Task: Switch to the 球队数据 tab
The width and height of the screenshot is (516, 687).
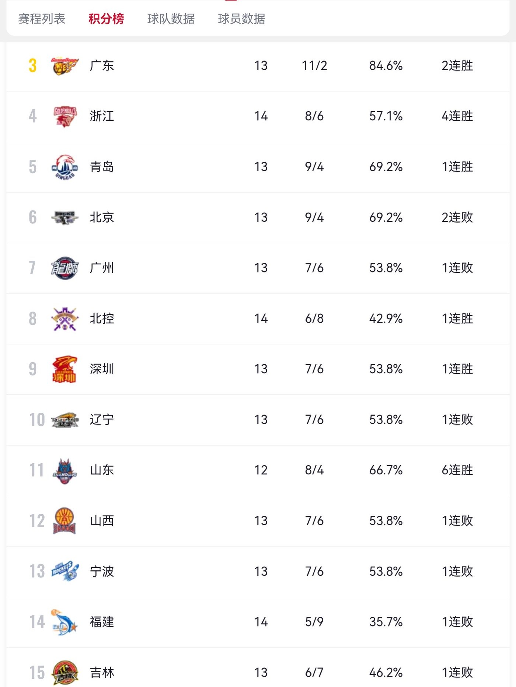Action: click(x=171, y=18)
